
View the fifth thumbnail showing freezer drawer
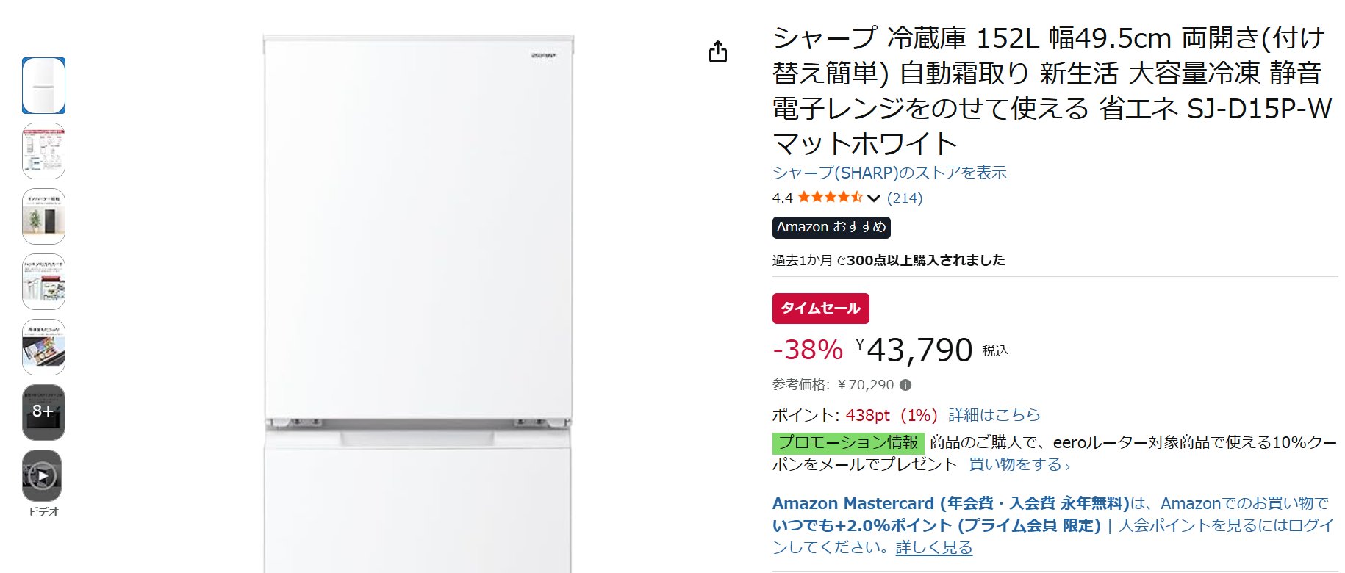pos(43,347)
